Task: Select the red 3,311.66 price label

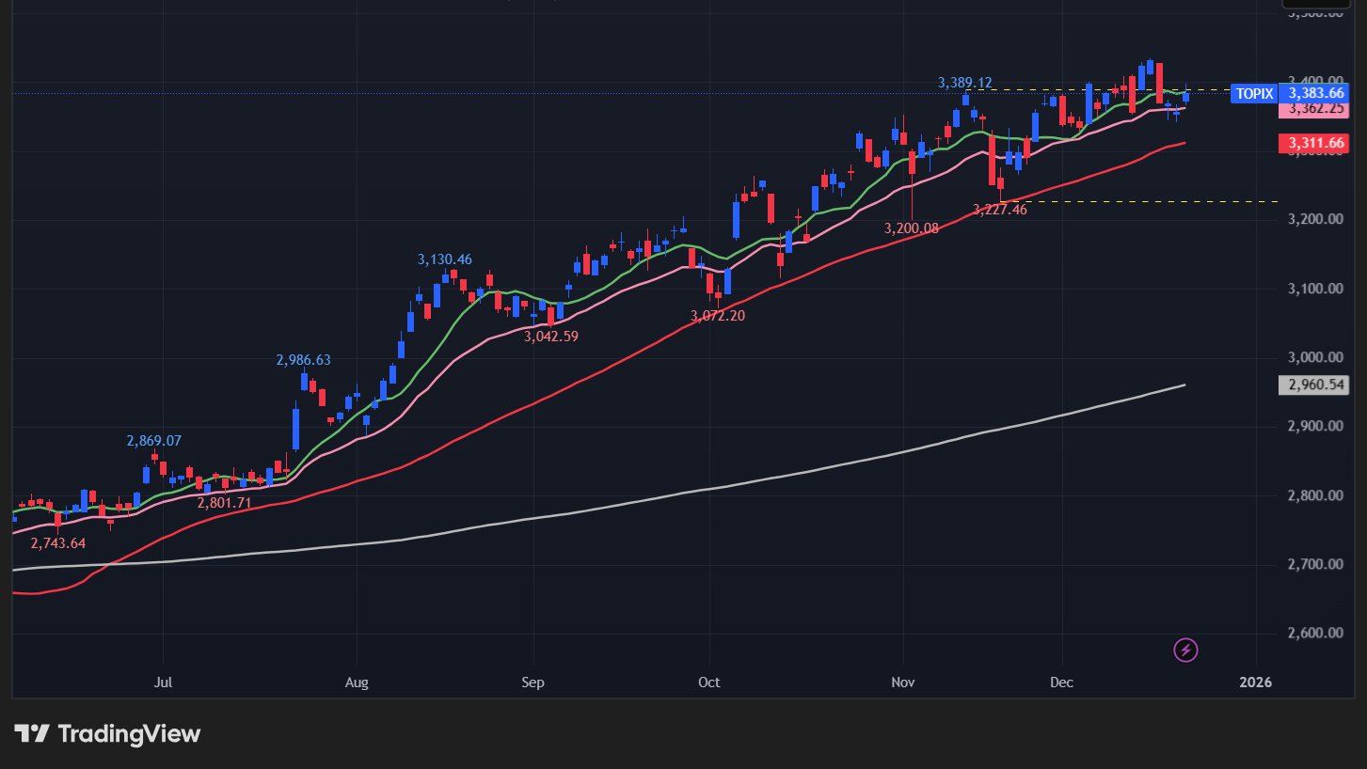Action: (x=1315, y=143)
